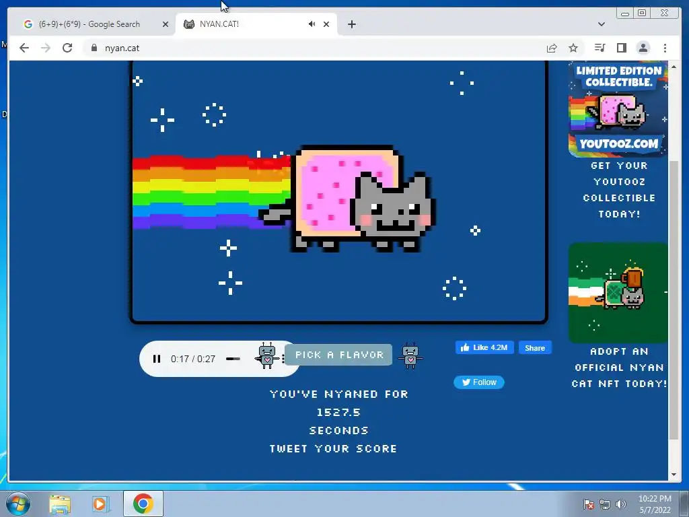
Task: Click the PICK A FLAVOR button
Action: pos(339,355)
